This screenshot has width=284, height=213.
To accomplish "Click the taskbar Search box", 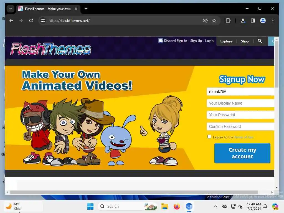I will click(128, 206).
